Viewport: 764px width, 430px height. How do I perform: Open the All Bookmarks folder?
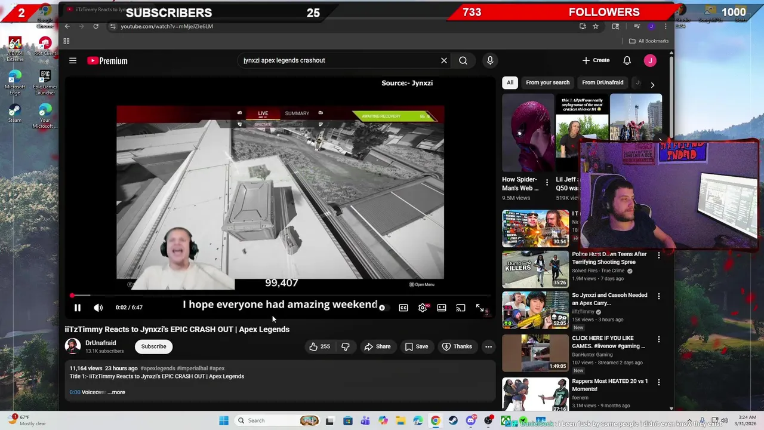[649, 41]
